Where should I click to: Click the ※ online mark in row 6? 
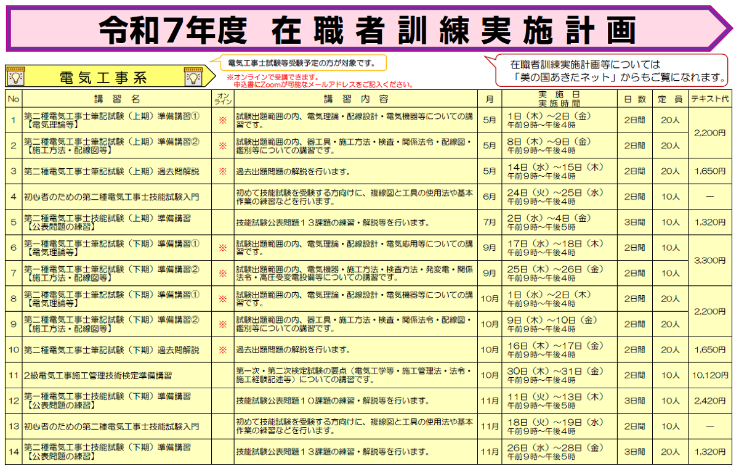pyautogui.click(x=223, y=248)
